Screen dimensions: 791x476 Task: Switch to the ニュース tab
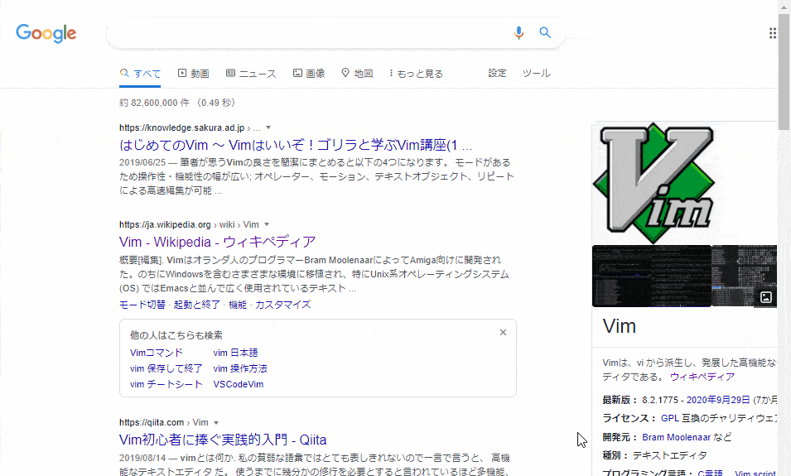(251, 74)
